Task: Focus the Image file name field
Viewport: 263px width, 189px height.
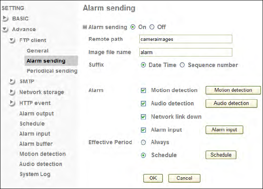Action: point(185,52)
